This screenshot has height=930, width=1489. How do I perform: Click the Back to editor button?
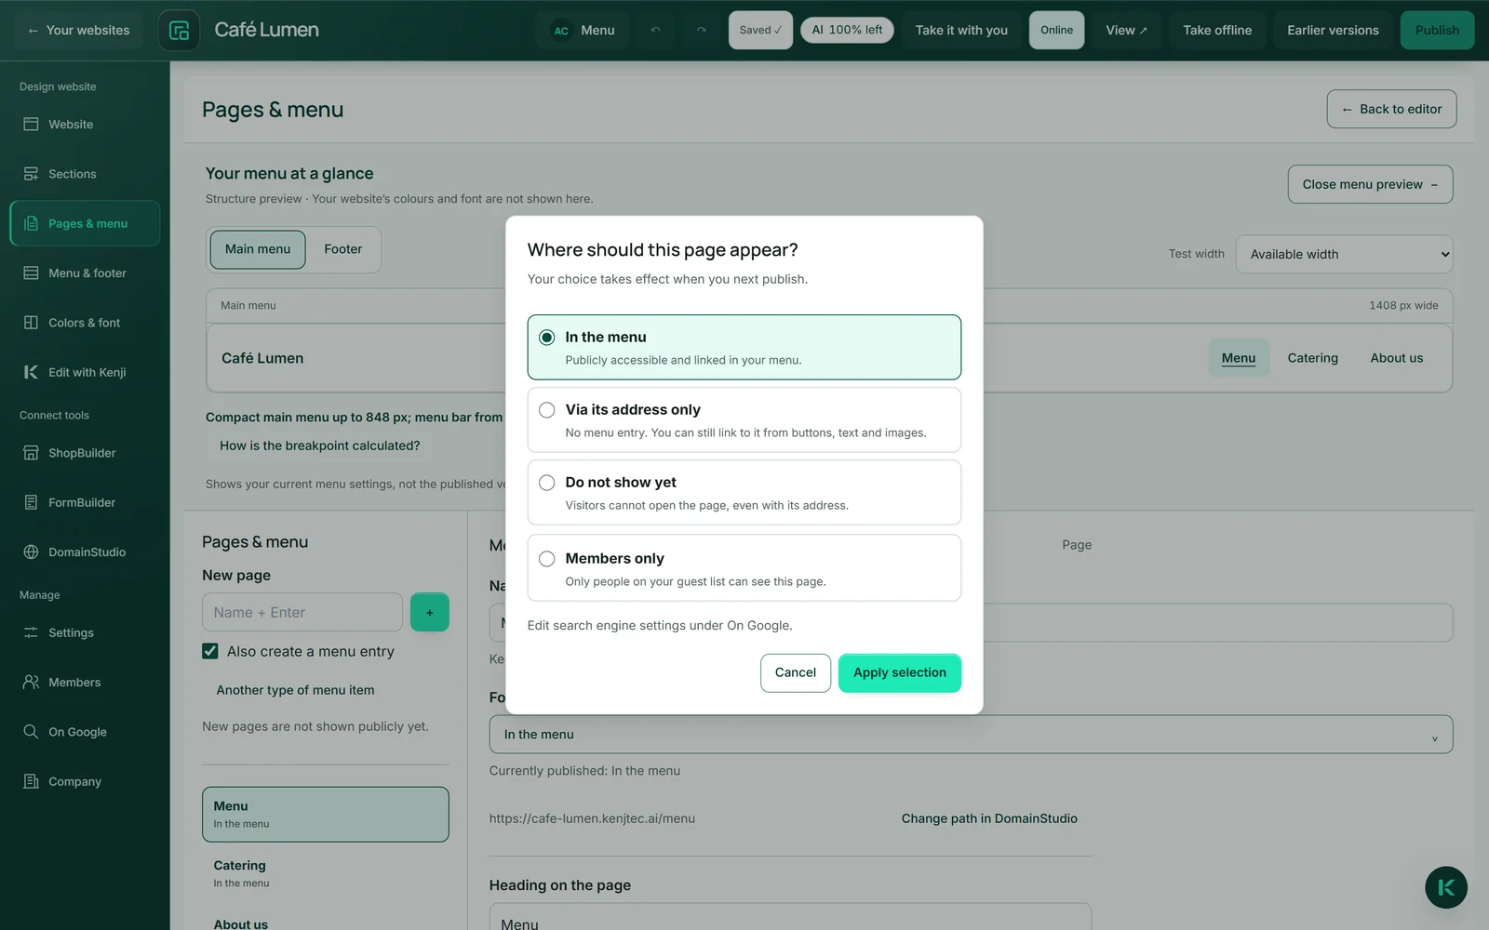1391,109
